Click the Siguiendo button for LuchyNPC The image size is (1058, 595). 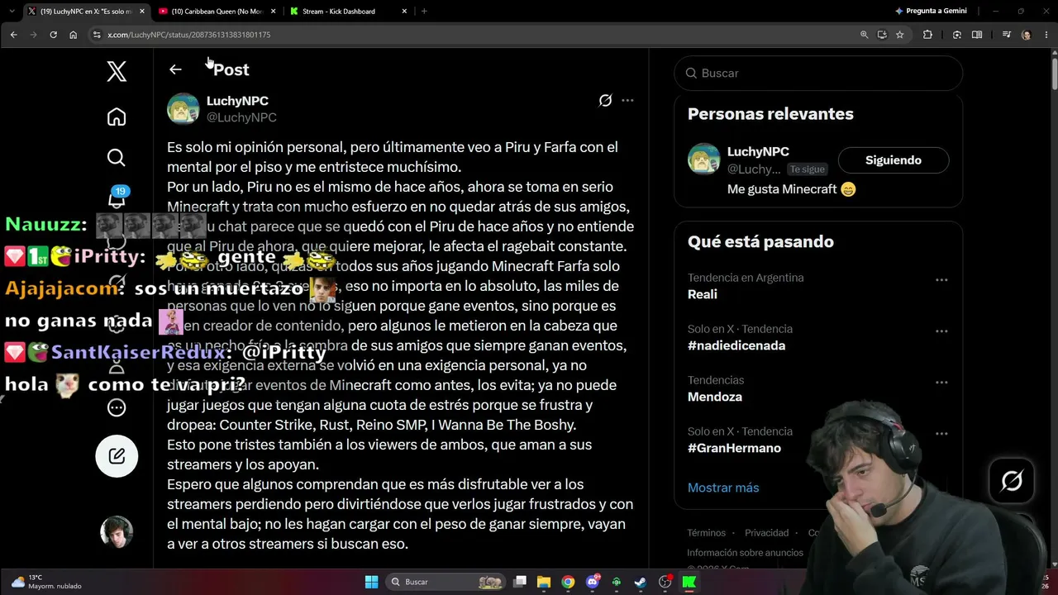[894, 160]
